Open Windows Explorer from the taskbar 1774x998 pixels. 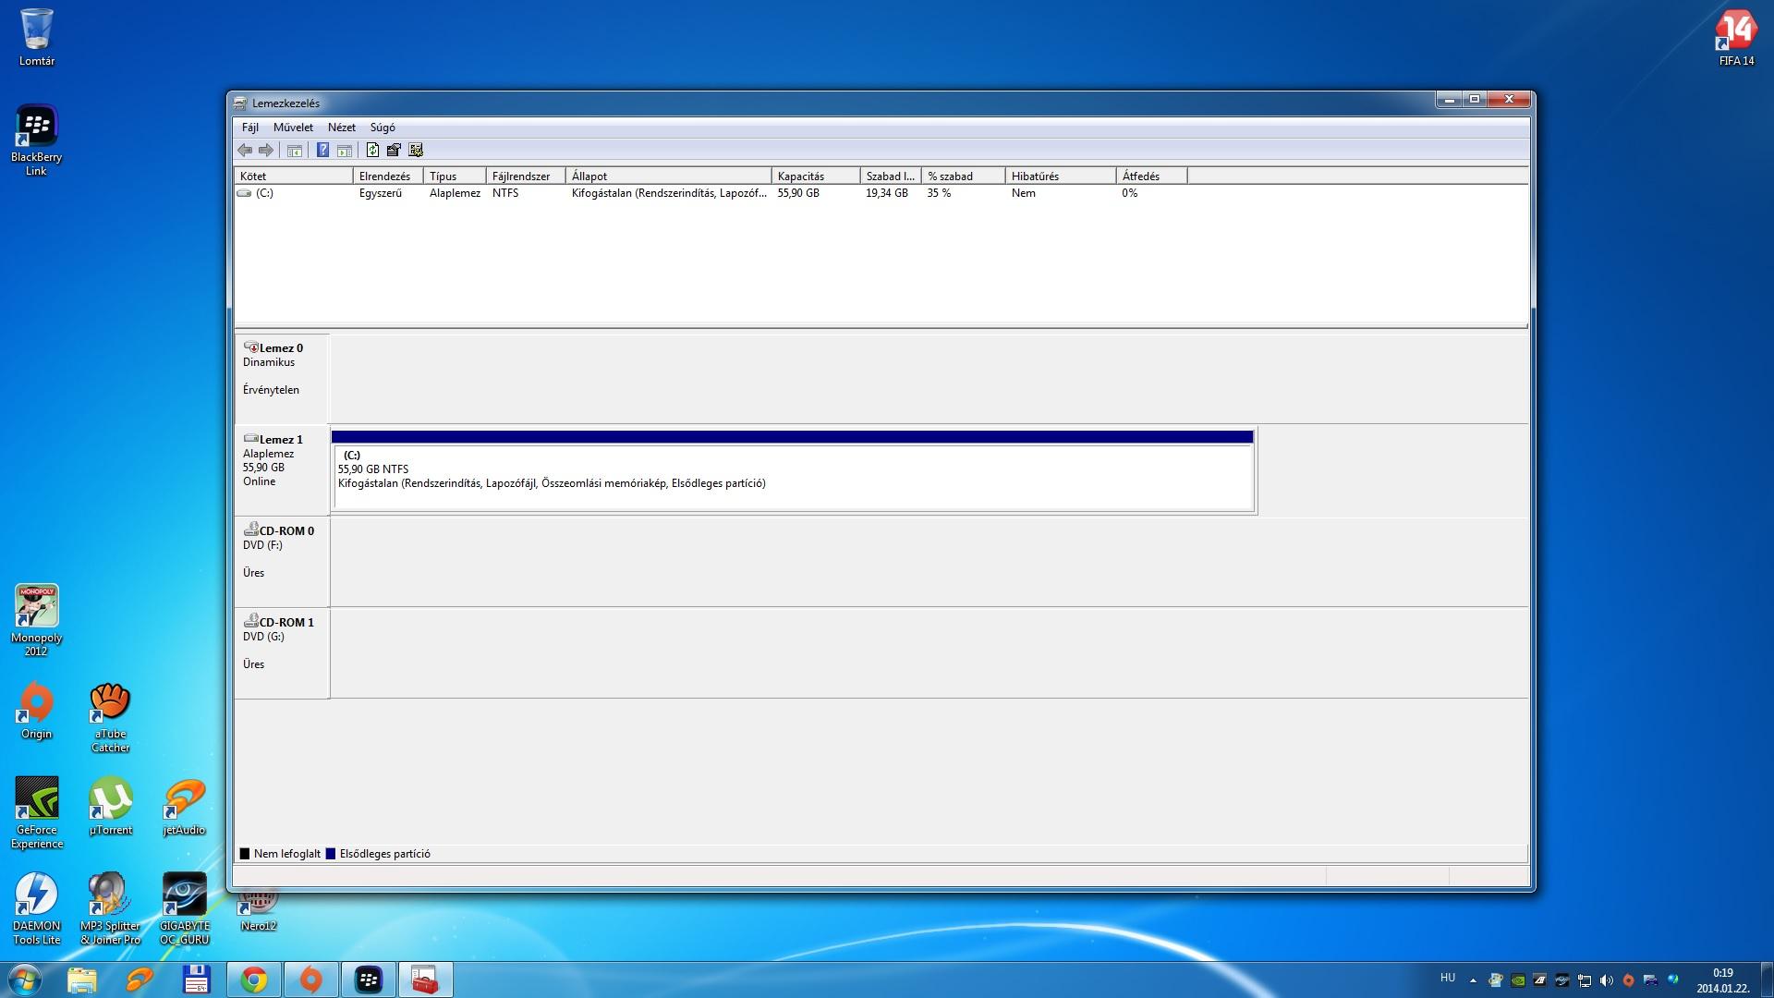82,980
